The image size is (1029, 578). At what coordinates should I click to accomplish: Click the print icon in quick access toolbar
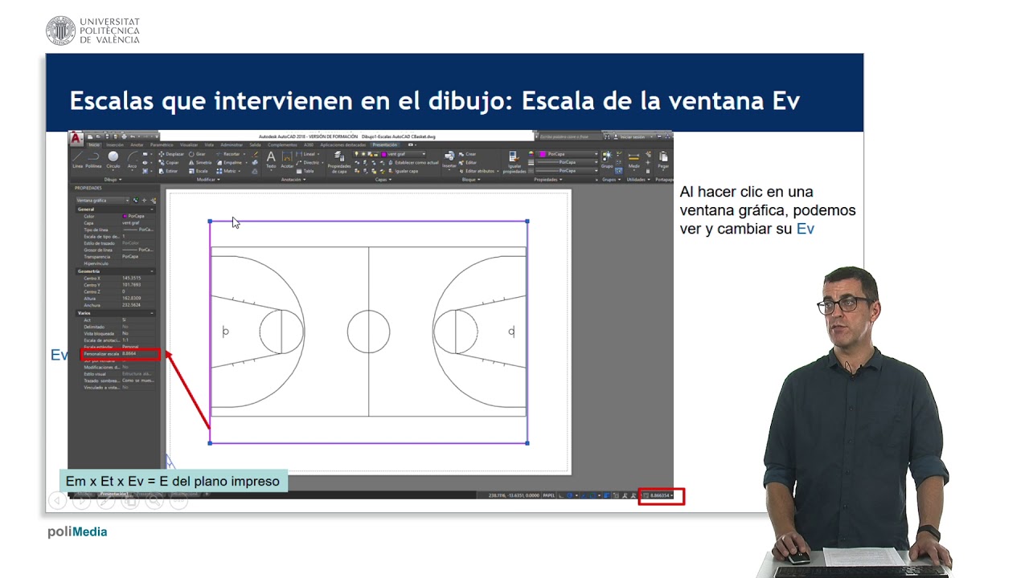tap(125, 136)
